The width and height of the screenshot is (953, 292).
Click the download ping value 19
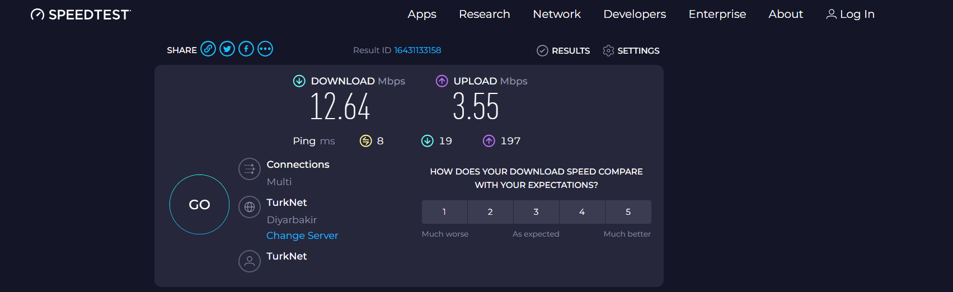tap(445, 141)
